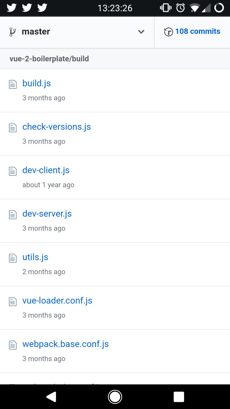Open check-versions.js

57,127
